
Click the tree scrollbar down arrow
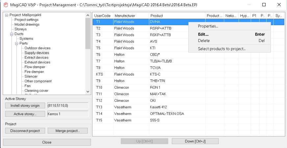(88, 92)
